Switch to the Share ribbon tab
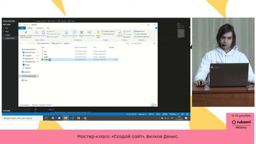Viewport: 256px width, 144px height. click(x=40, y=28)
